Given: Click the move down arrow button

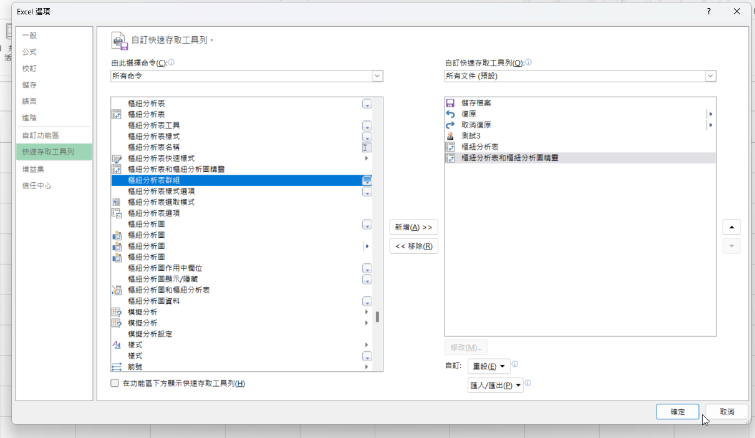Looking at the screenshot, I should (x=732, y=246).
